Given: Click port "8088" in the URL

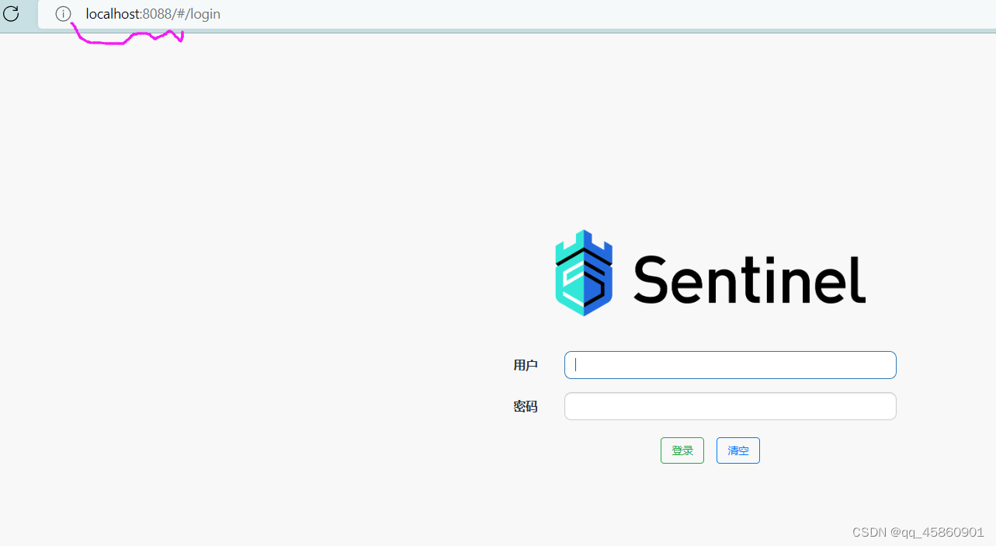Looking at the screenshot, I should pos(156,14).
